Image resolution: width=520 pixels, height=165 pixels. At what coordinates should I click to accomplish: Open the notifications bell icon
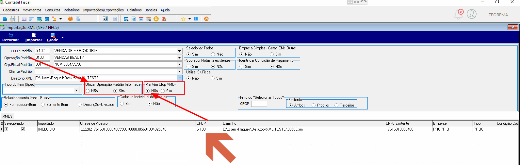point(459,14)
